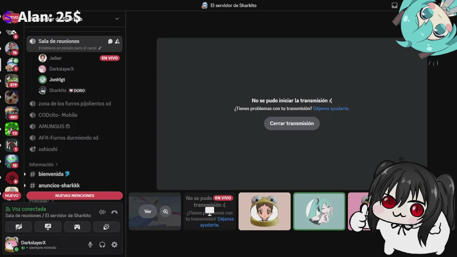Click Jelker's EN VIVO badge
This screenshot has height=257, width=457.
[x=110, y=58]
